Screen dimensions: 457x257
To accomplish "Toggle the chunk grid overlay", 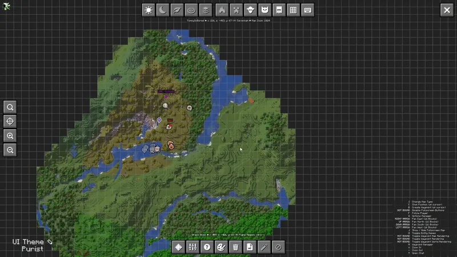I will point(293,10).
